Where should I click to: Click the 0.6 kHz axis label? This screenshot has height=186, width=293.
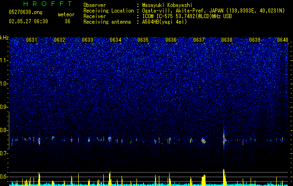pos(4,177)
